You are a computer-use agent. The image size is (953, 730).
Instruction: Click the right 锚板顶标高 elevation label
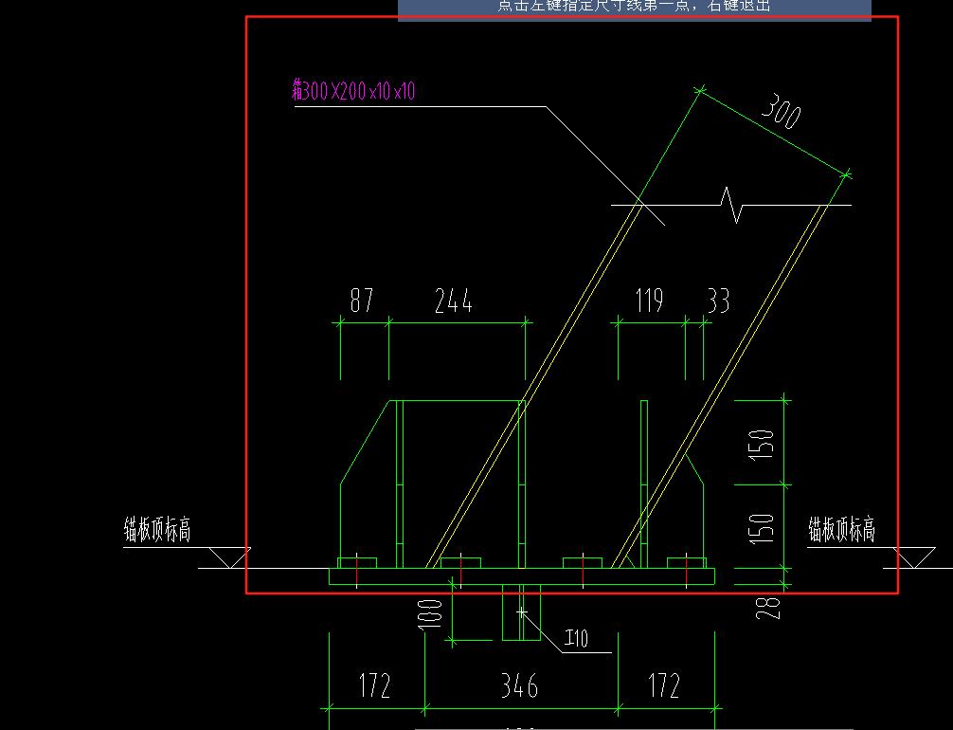click(842, 529)
